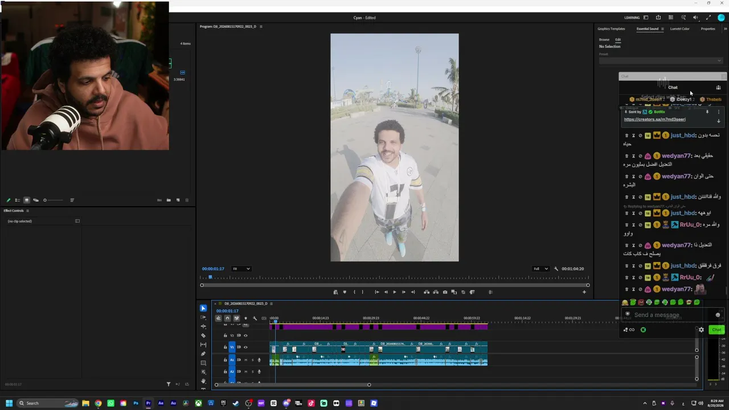Viewport: 729px width, 410px height.
Task: Lock the A1 track
Action: [225, 360]
